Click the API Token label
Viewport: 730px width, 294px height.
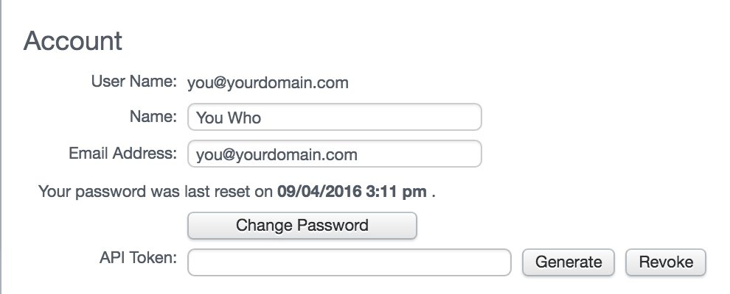[x=139, y=257]
